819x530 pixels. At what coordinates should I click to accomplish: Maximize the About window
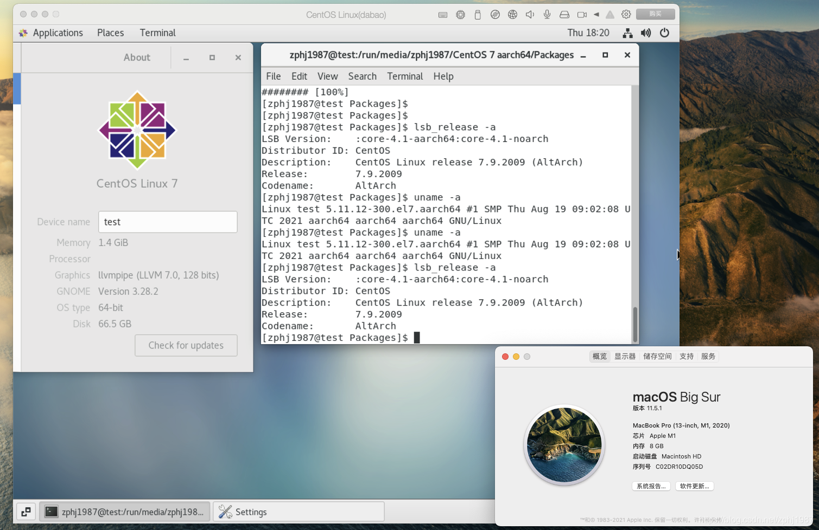(212, 57)
